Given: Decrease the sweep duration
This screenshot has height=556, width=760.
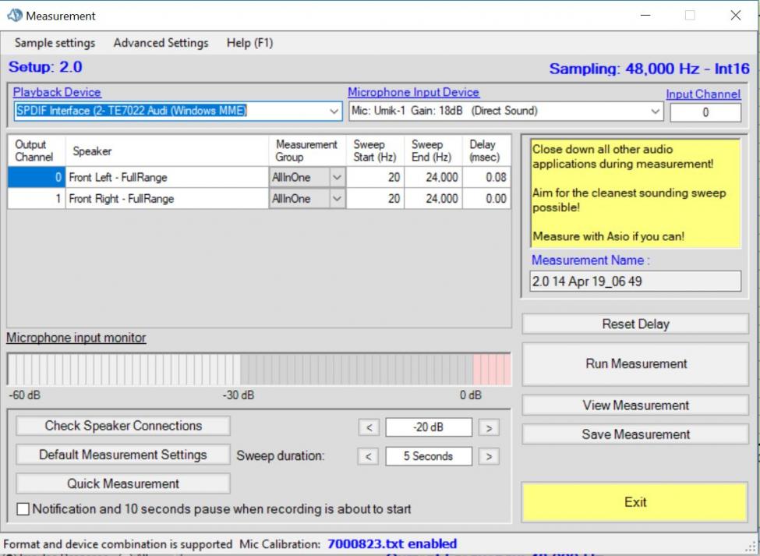Looking at the screenshot, I should (369, 456).
